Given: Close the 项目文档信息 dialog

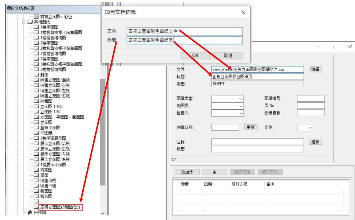Looking at the screenshot, I should coord(243,13).
